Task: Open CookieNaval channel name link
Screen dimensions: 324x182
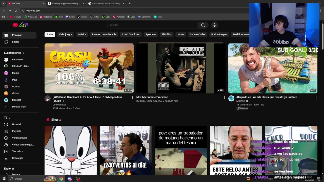Action: pos(59,105)
